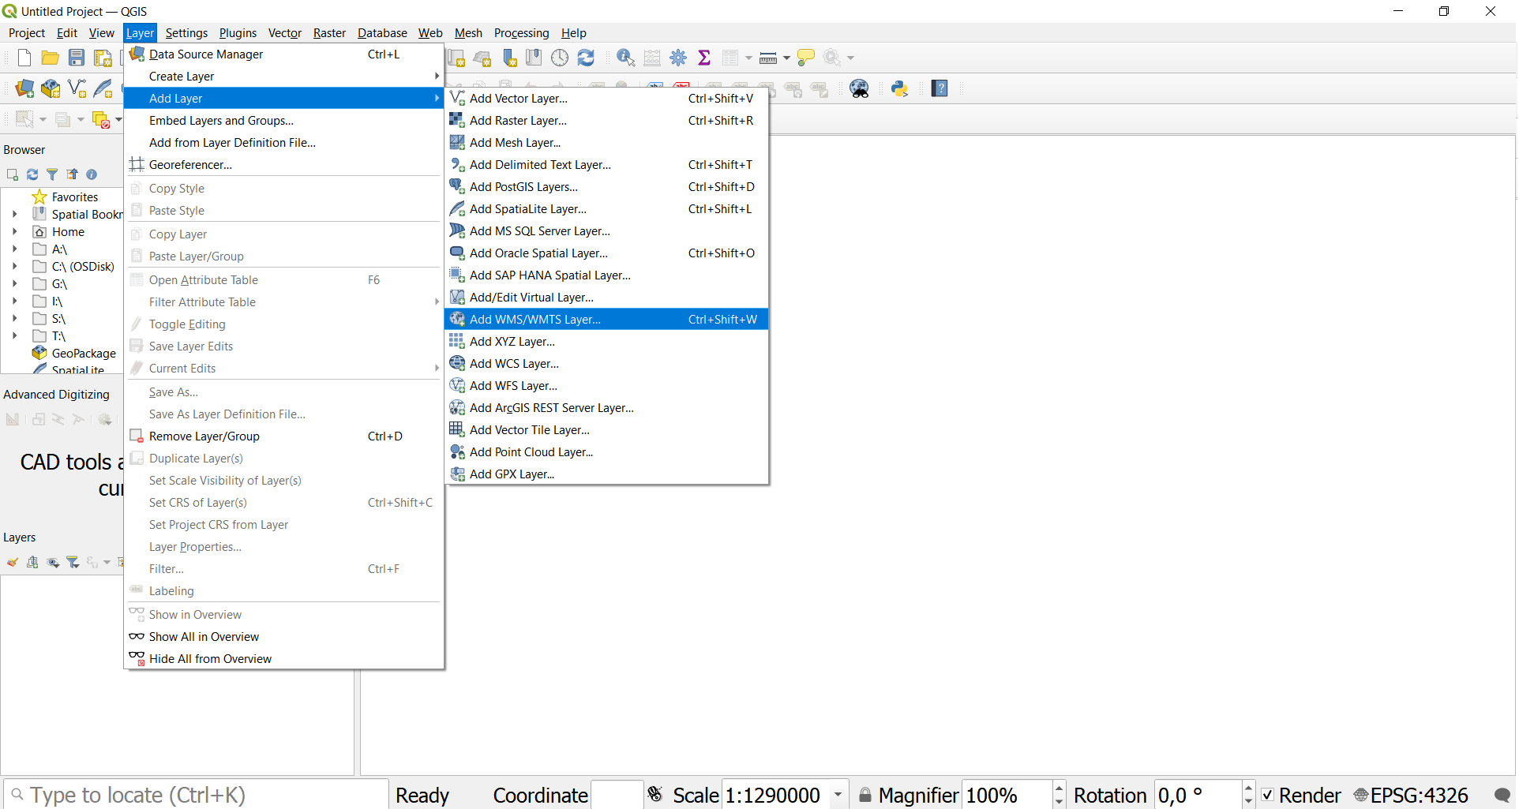Click the Refresh map icon
The width and height of the screenshot is (1519, 809).
(x=586, y=58)
